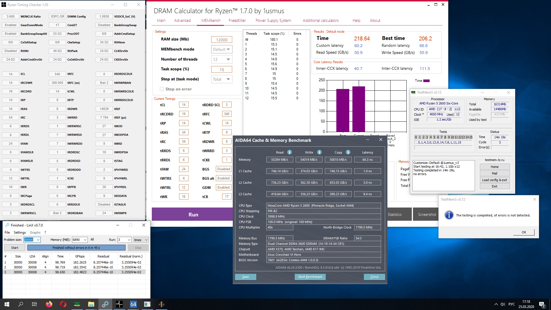Open File Explorer from the taskbar
Screen dimensions: 551x310
click(x=91, y=304)
